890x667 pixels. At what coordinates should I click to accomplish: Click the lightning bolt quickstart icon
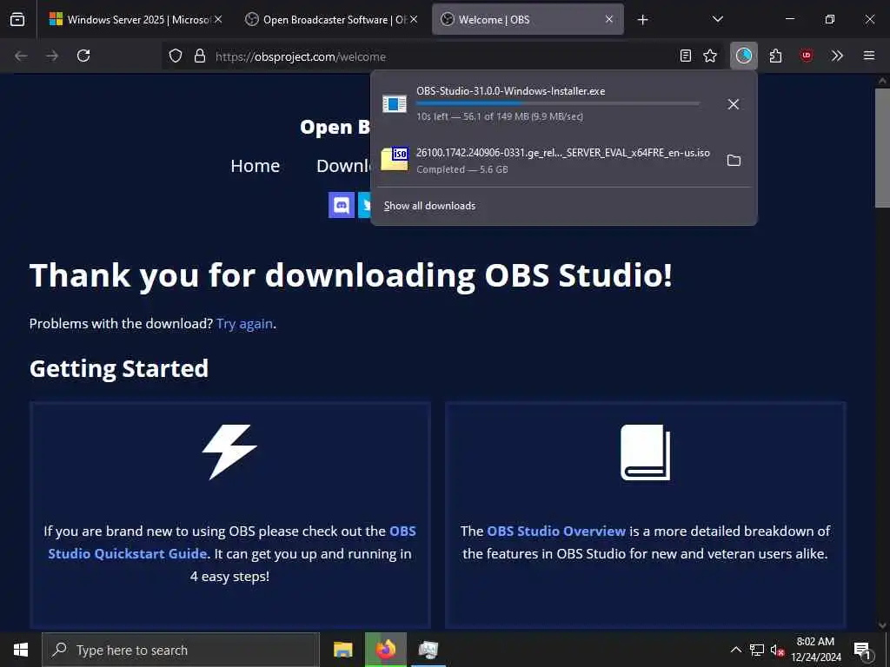[229, 452]
